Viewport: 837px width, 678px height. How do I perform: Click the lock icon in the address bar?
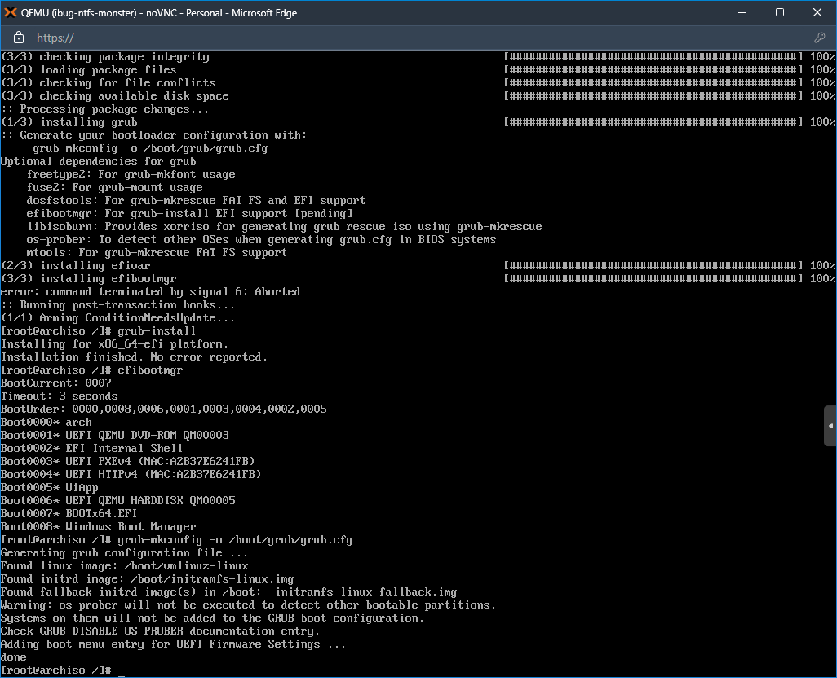19,38
